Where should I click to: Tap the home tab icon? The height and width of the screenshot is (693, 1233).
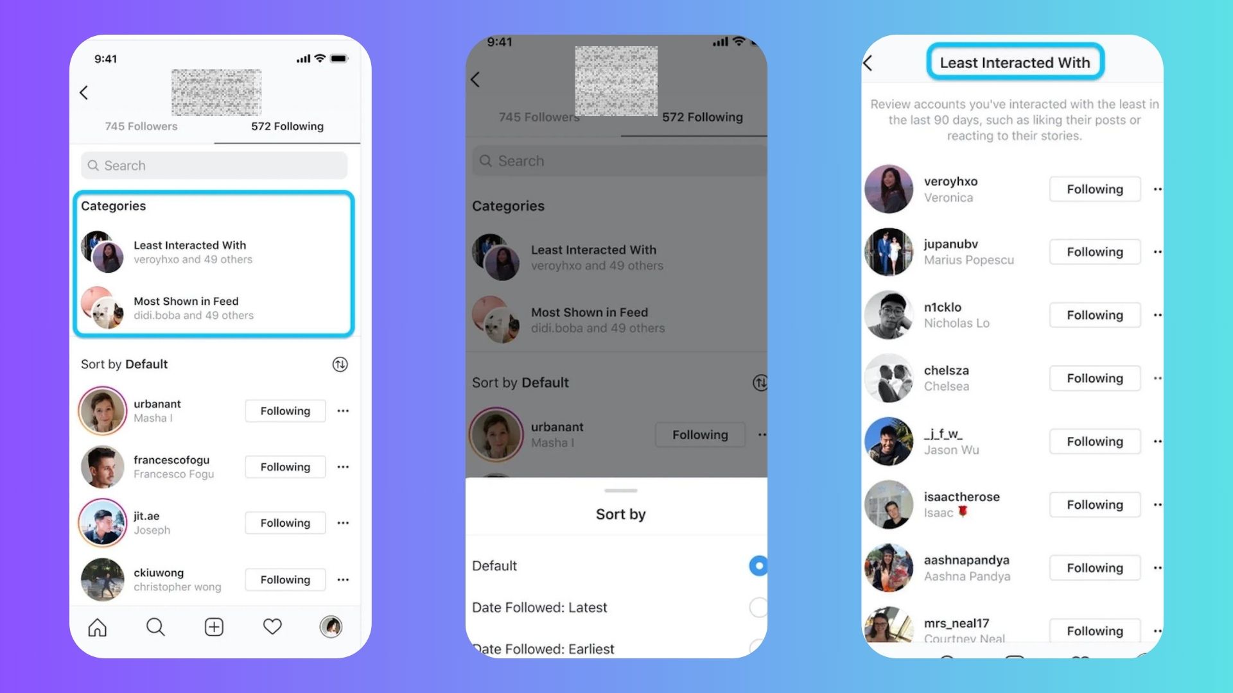click(98, 627)
